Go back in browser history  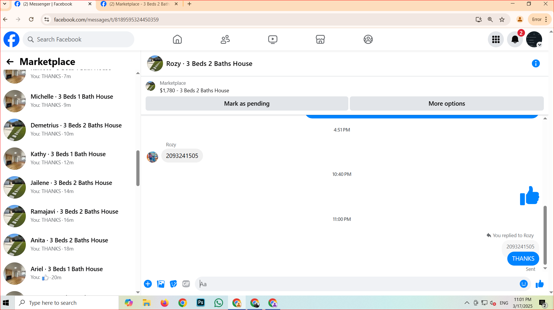(5, 19)
